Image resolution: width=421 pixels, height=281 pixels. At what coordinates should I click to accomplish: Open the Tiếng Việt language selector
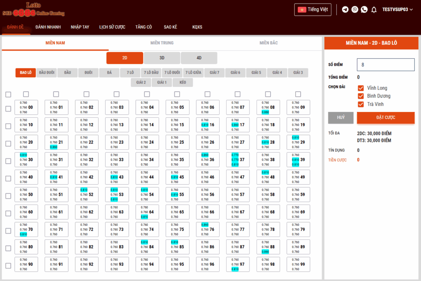click(x=313, y=10)
